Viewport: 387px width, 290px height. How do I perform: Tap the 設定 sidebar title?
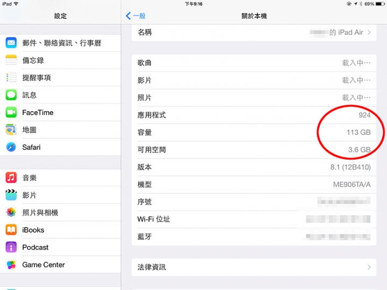coord(60,16)
